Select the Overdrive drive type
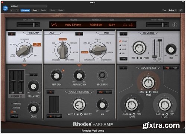Screen dimensions: 186x134 pos(16,104)
